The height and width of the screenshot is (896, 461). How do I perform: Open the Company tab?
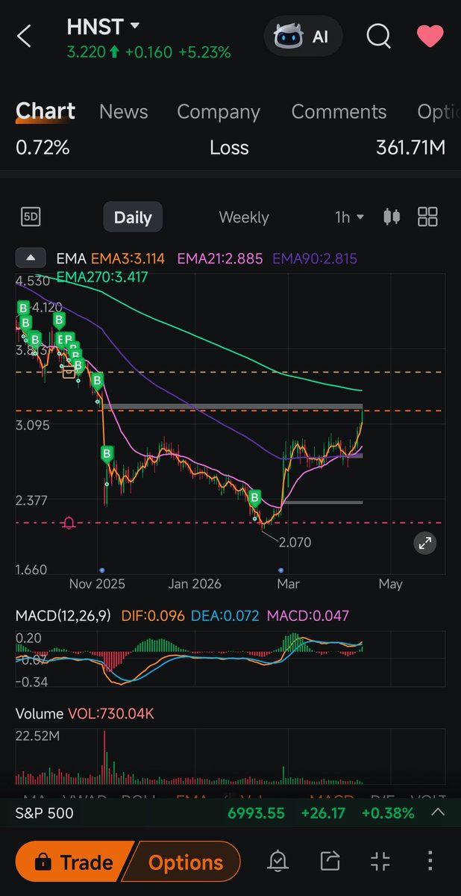[x=219, y=111]
